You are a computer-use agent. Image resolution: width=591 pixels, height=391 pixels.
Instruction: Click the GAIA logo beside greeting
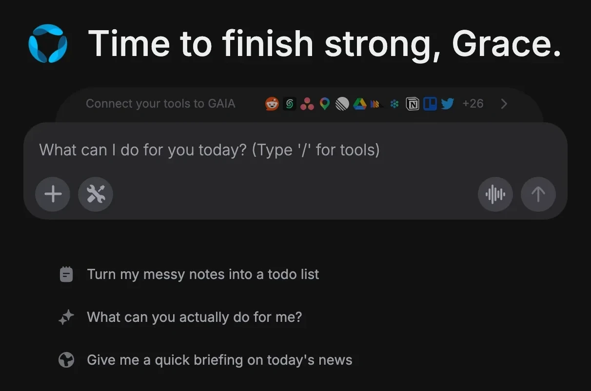pyautogui.click(x=48, y=44)
